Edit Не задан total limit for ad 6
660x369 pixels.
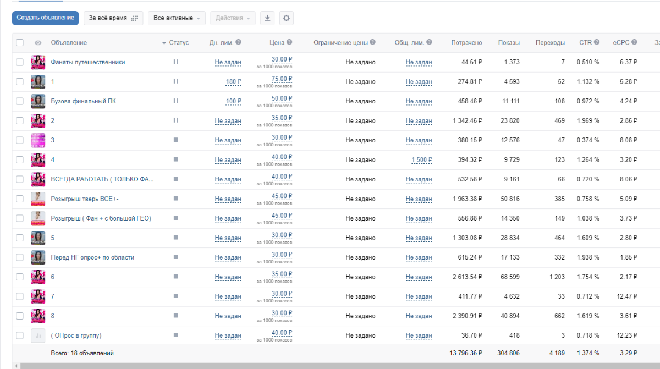pyautogui.click(x=419, y=277)
